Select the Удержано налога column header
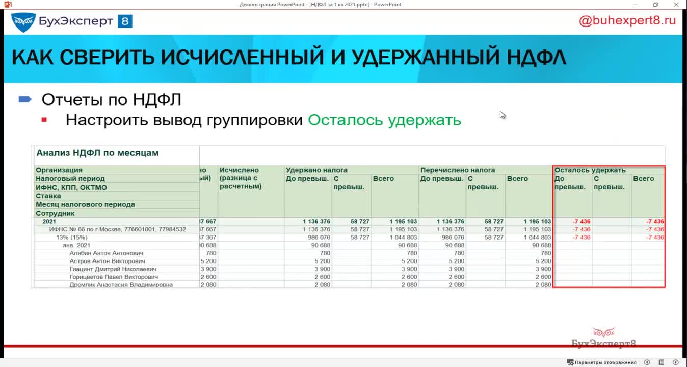Viewport: 687px width, 367px height. point(316,170)
